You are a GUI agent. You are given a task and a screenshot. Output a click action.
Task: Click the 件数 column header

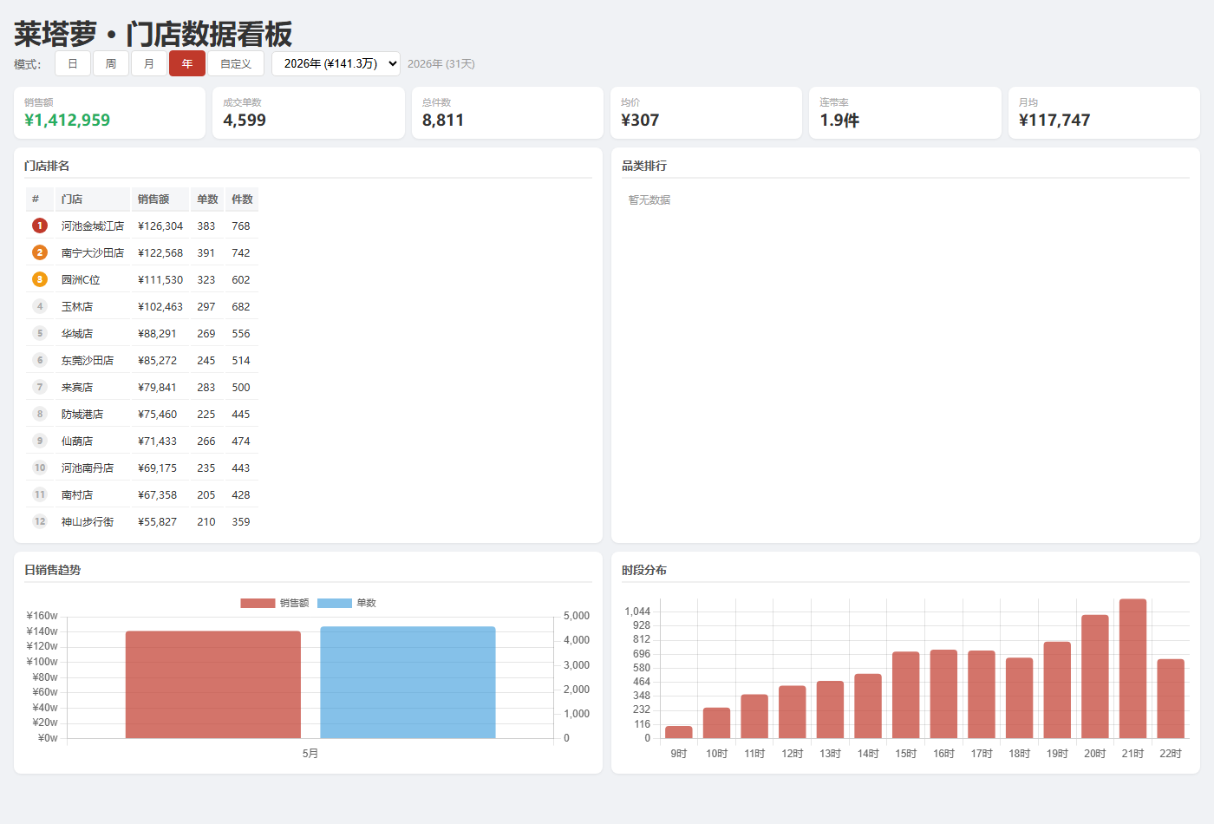(x=242, y=199)
